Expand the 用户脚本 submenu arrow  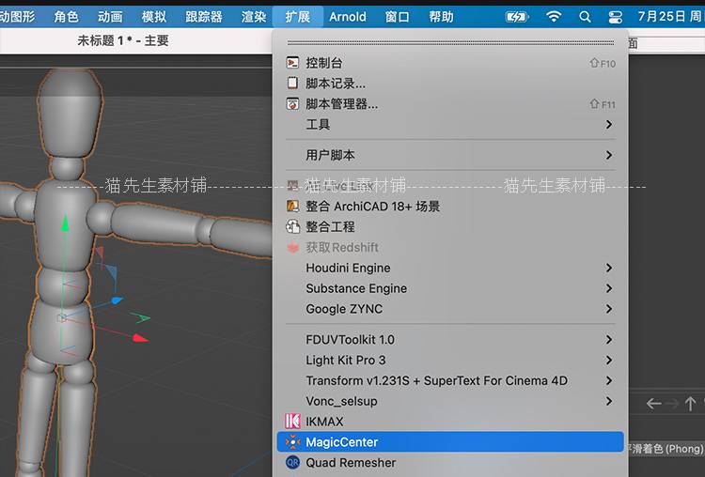click(x=609, y=155)
